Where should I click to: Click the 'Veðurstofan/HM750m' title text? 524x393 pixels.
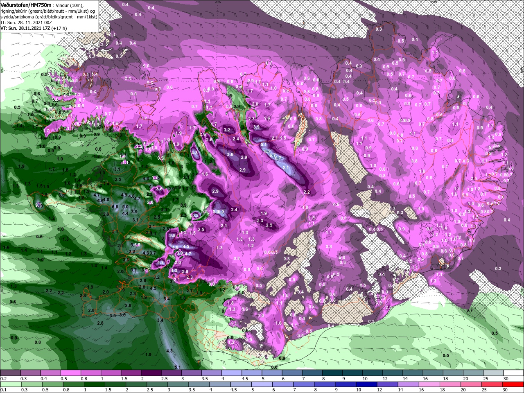[26, 5]
